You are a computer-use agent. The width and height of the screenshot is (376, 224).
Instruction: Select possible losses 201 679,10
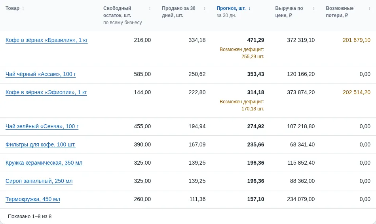tap(357, 40)
